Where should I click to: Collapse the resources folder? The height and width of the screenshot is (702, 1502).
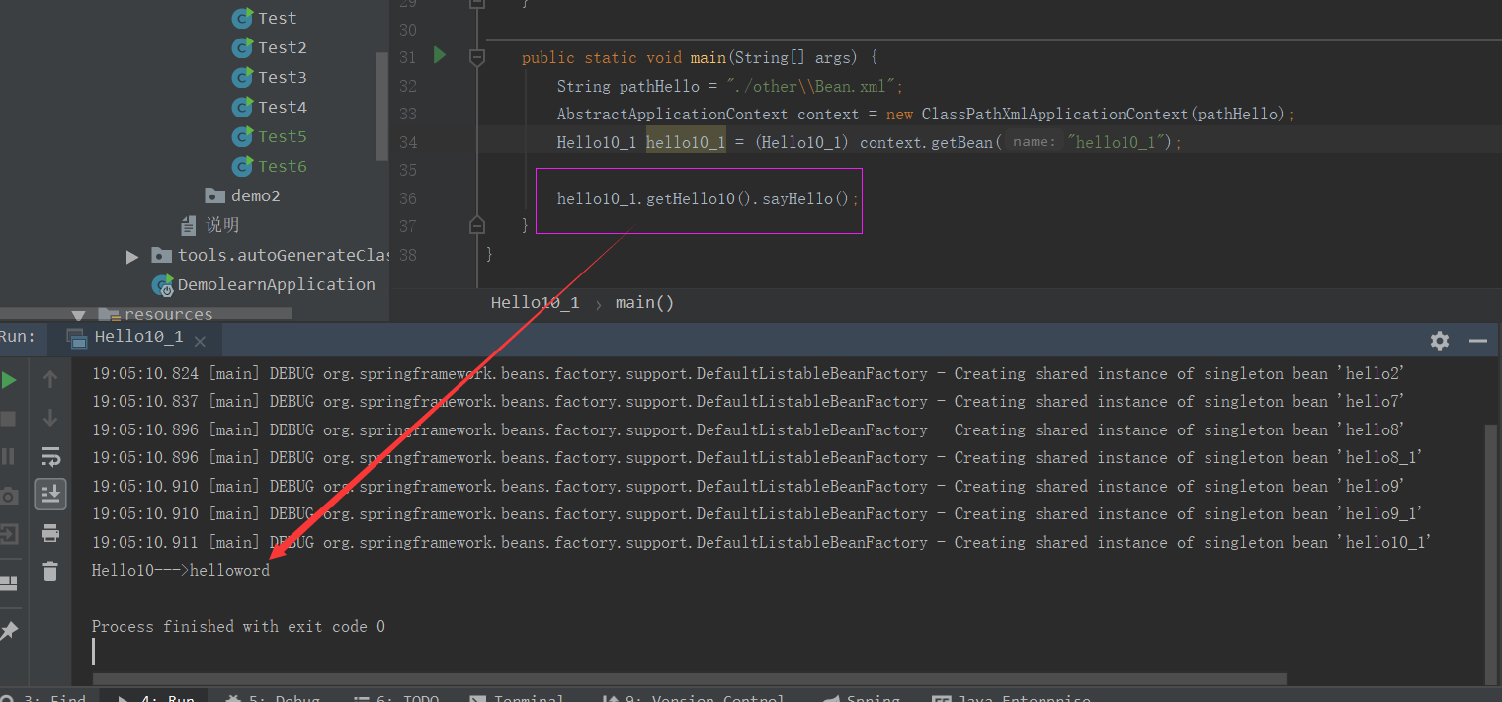(x=78, y=315)
